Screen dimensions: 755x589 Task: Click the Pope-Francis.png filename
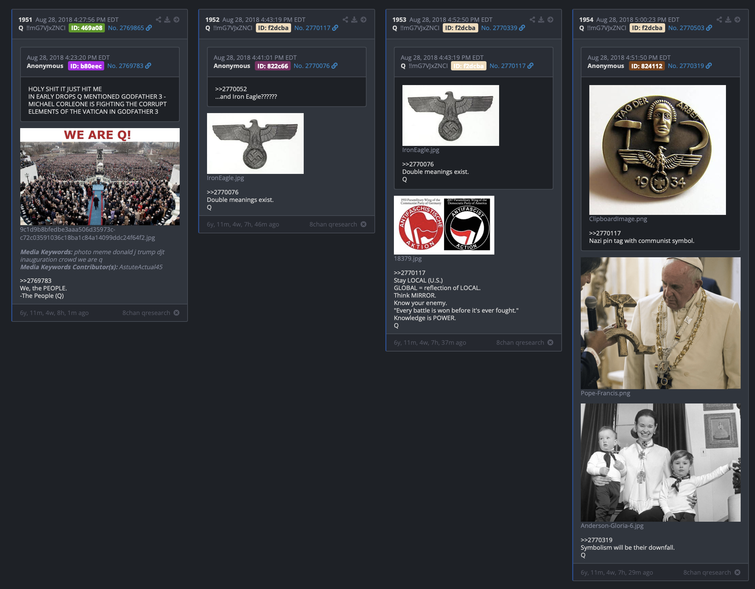pyautogui.click(x=605, y=393)
